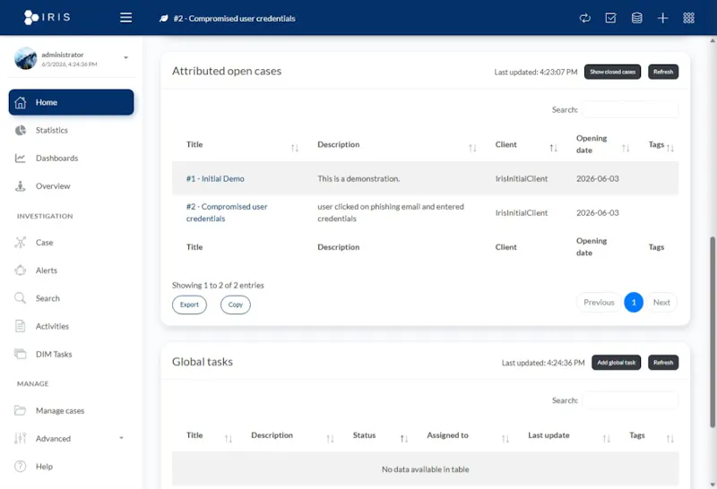Open the database stack icon

click(x=636, y=18)
